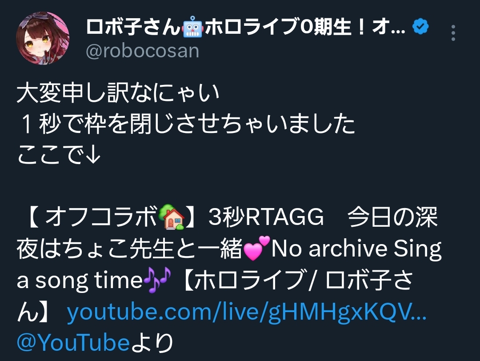This screenshot has width=480, height=361.
Task: Click the No archive Sing text
Action: coord(356,249)
